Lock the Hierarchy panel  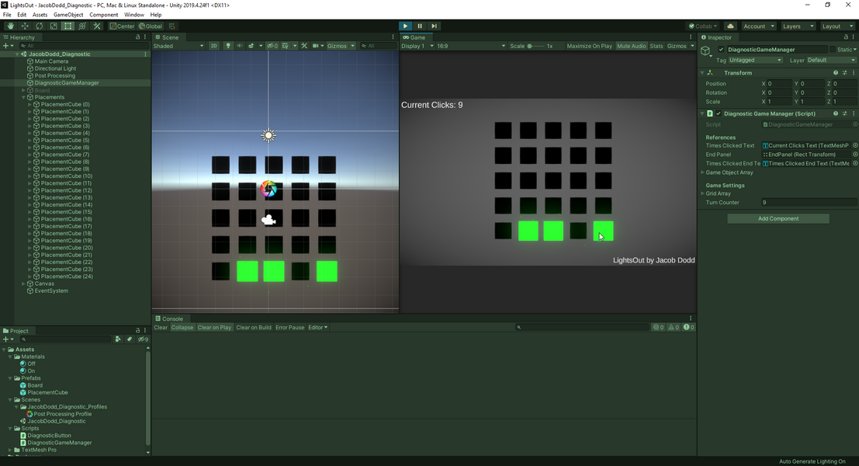[137, 37]
